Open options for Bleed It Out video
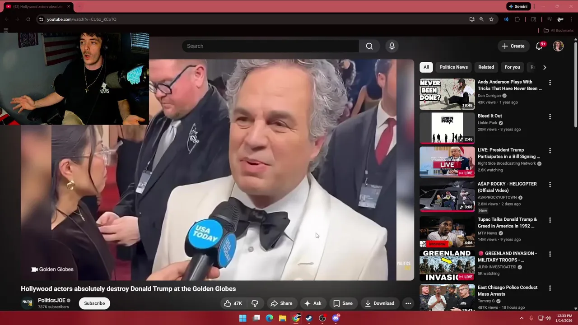This screenshot has height=325, width=578. [x=550, y=116]
